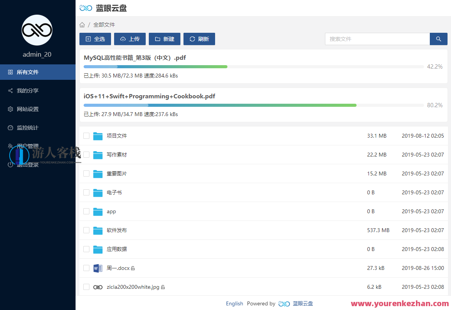The height and width of the screenshot is (310, 451).
Task: Click 全部文件 in the breadcrumb
Action: pos(104,24)
